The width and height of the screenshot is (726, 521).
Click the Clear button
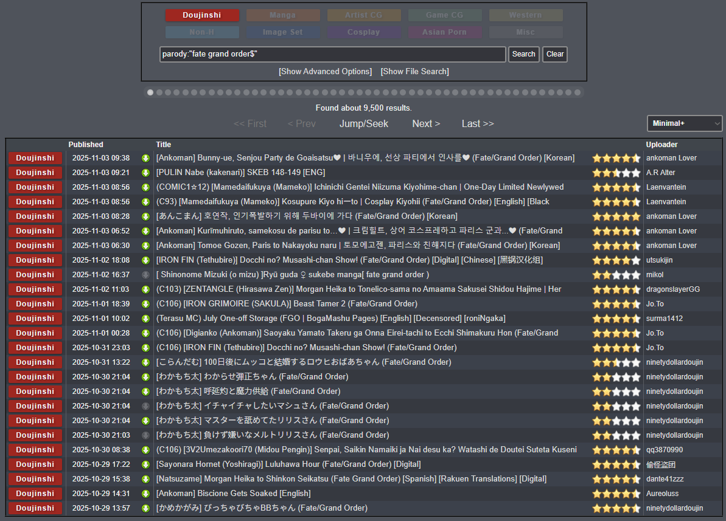tap(555, 54)
